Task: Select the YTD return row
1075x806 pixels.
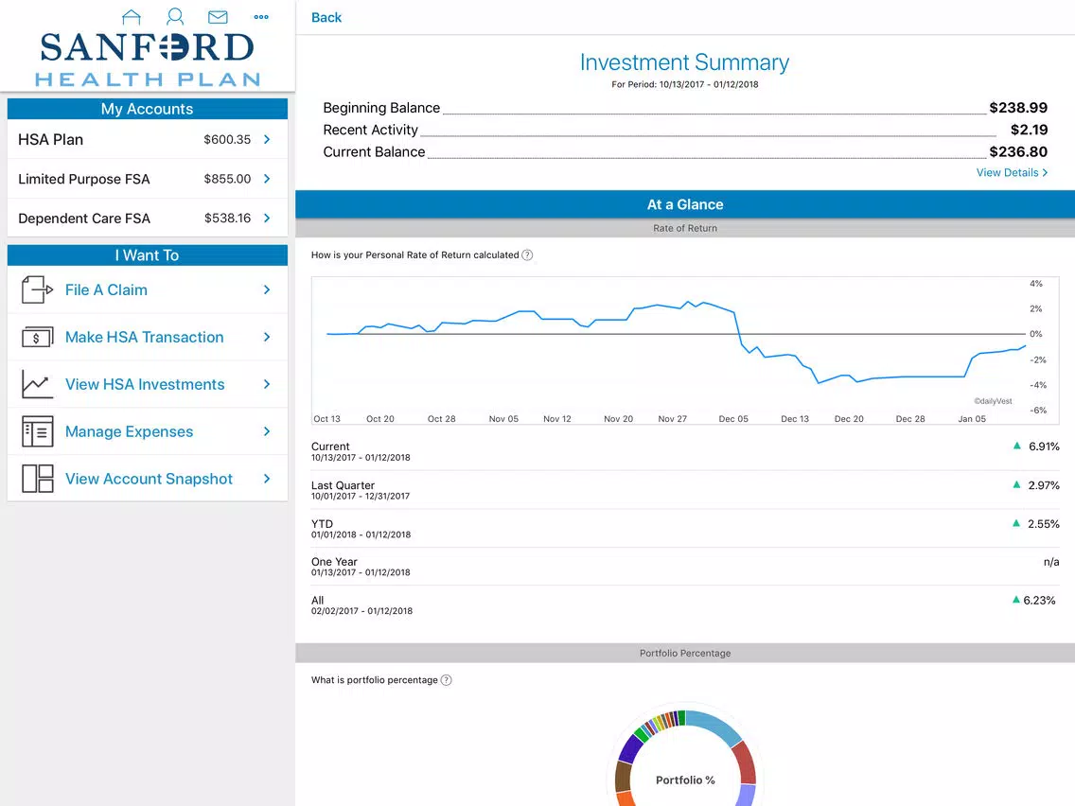Action: [x=685, y=529]
